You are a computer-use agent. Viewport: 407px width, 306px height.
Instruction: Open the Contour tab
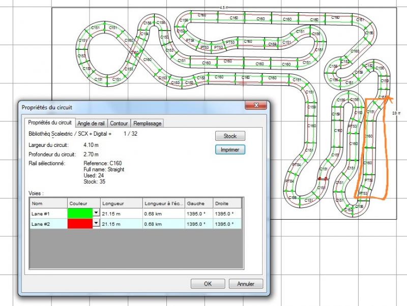(x=119, y=123)
